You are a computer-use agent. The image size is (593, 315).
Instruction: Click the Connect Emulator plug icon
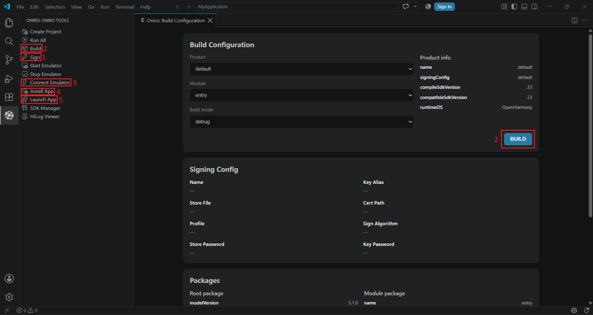click(25, 83)
